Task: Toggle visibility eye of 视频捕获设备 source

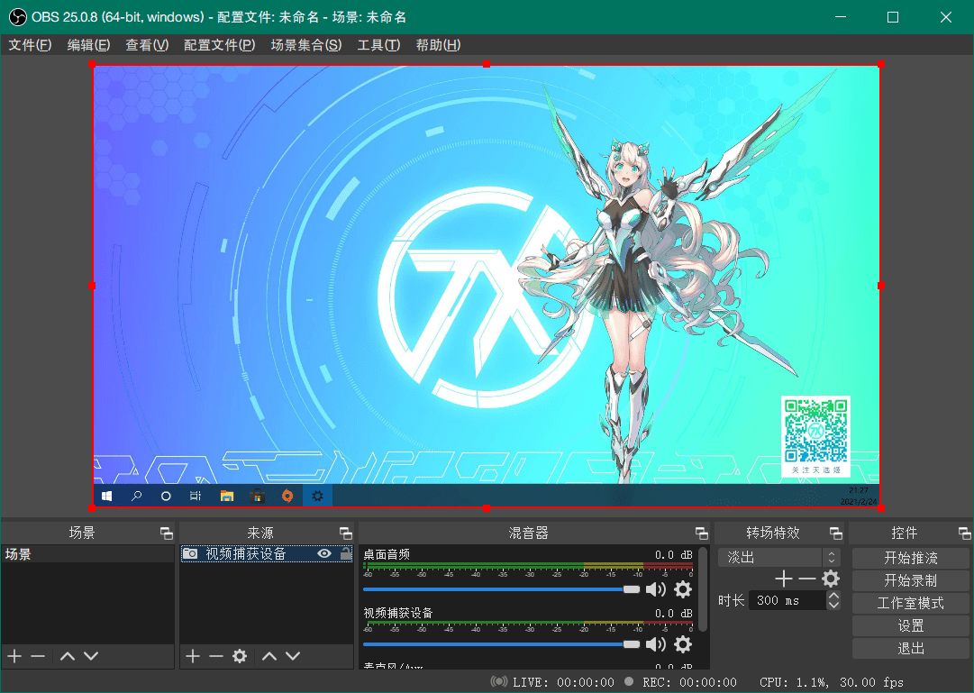Action: click(x=323, y=554)
